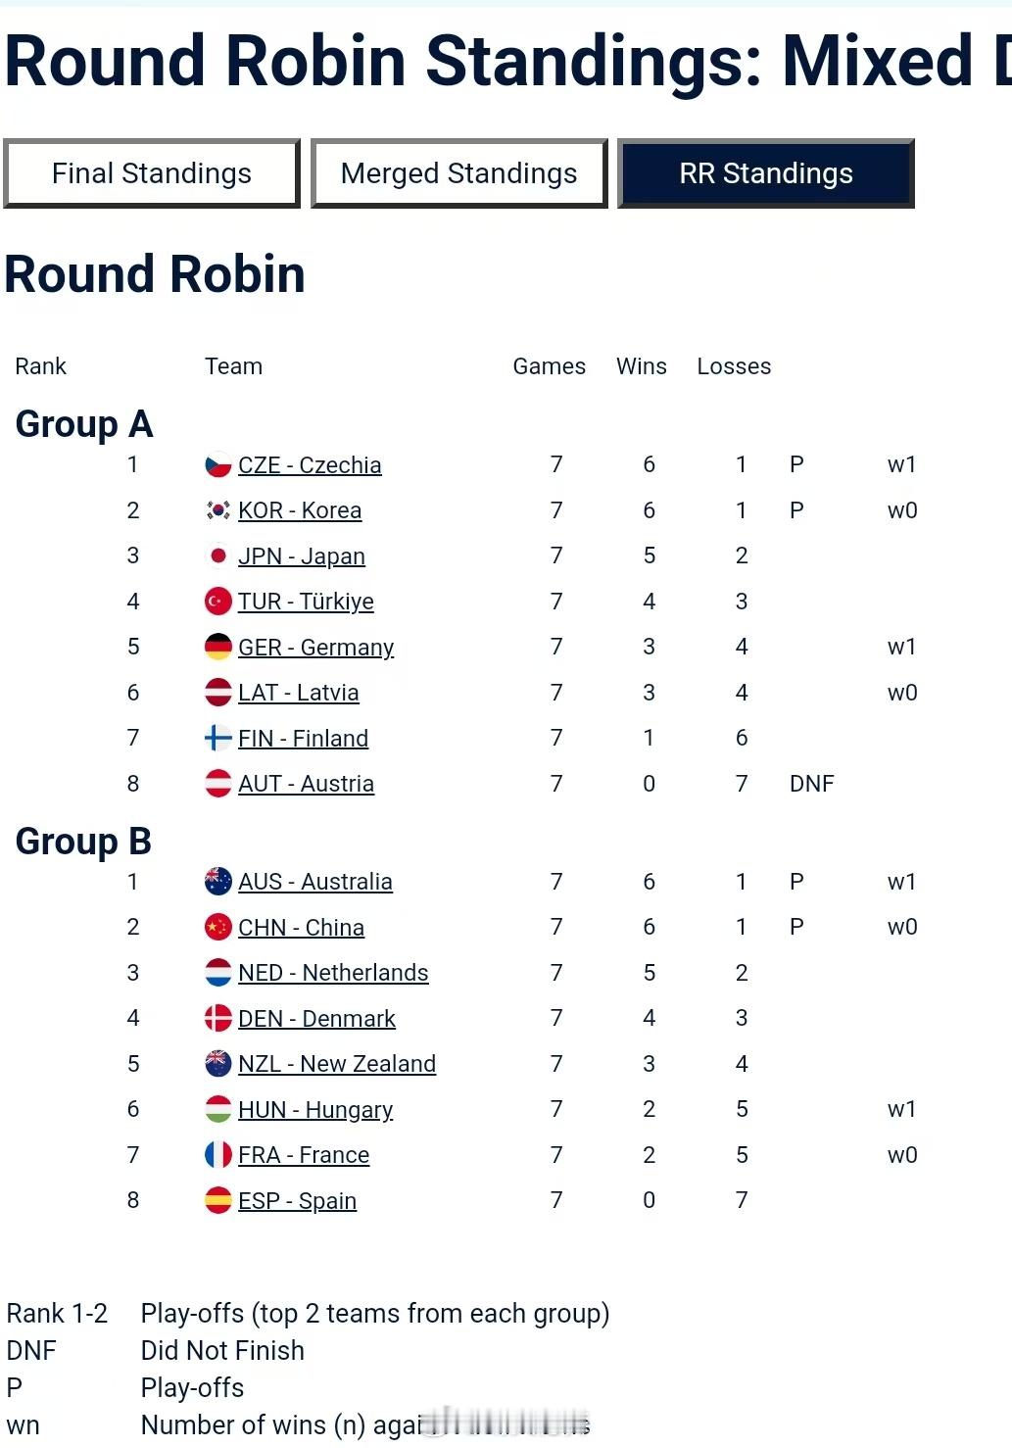Open the DEN - Denmark team link
The image size is (1012, 1448).
point(316,1019)
